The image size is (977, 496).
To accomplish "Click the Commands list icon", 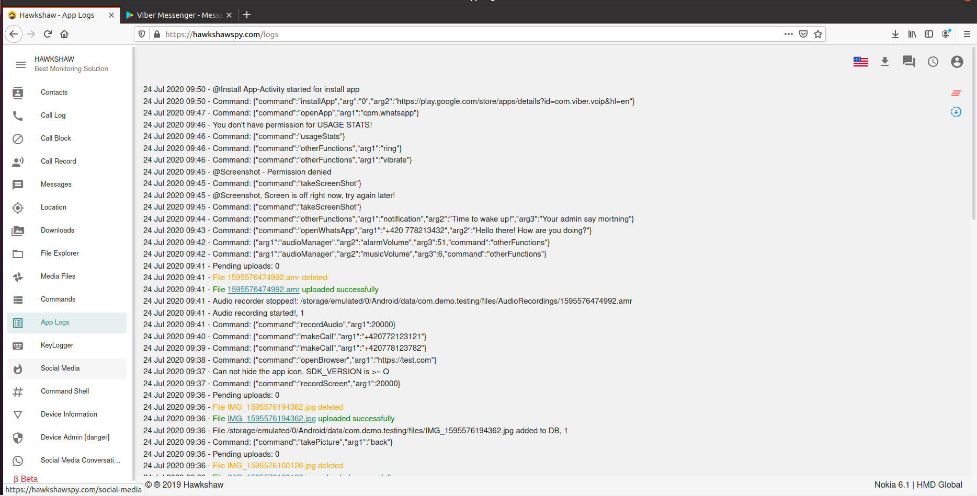I will (18, 299).
